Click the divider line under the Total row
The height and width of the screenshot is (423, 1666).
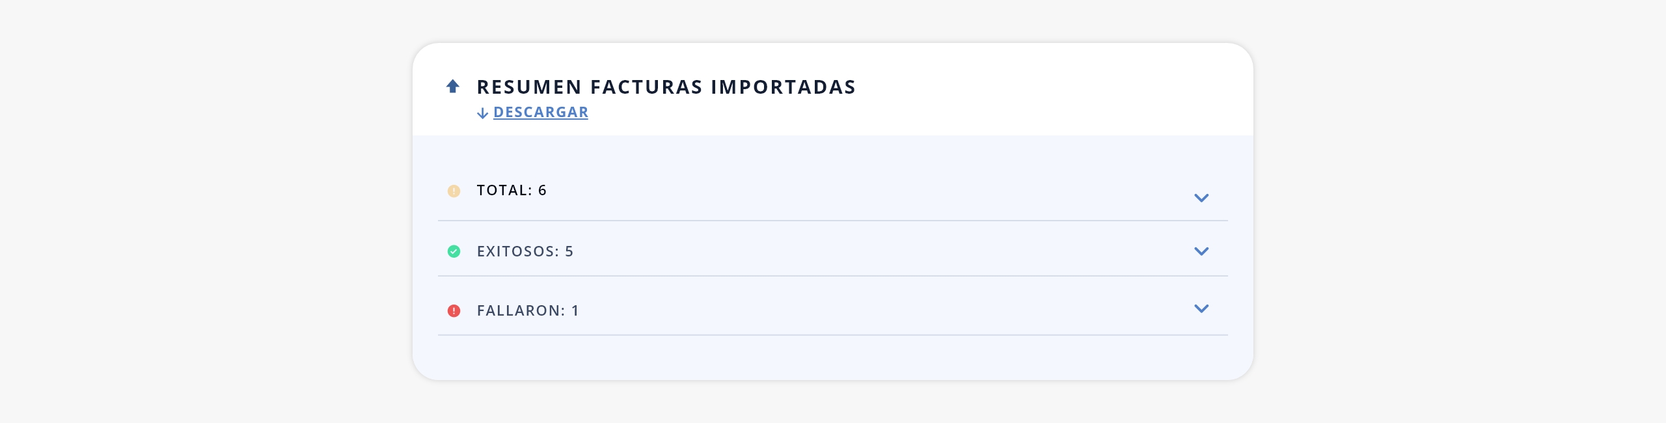click(x=833, y=221)
